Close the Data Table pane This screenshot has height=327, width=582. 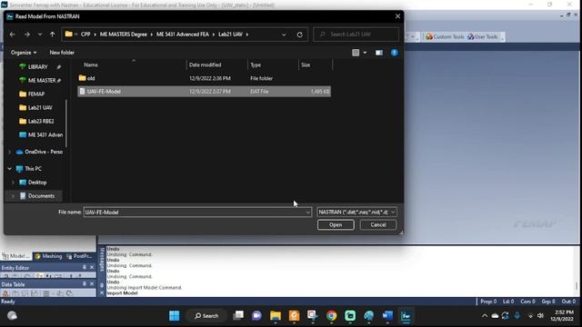(92, 284)
